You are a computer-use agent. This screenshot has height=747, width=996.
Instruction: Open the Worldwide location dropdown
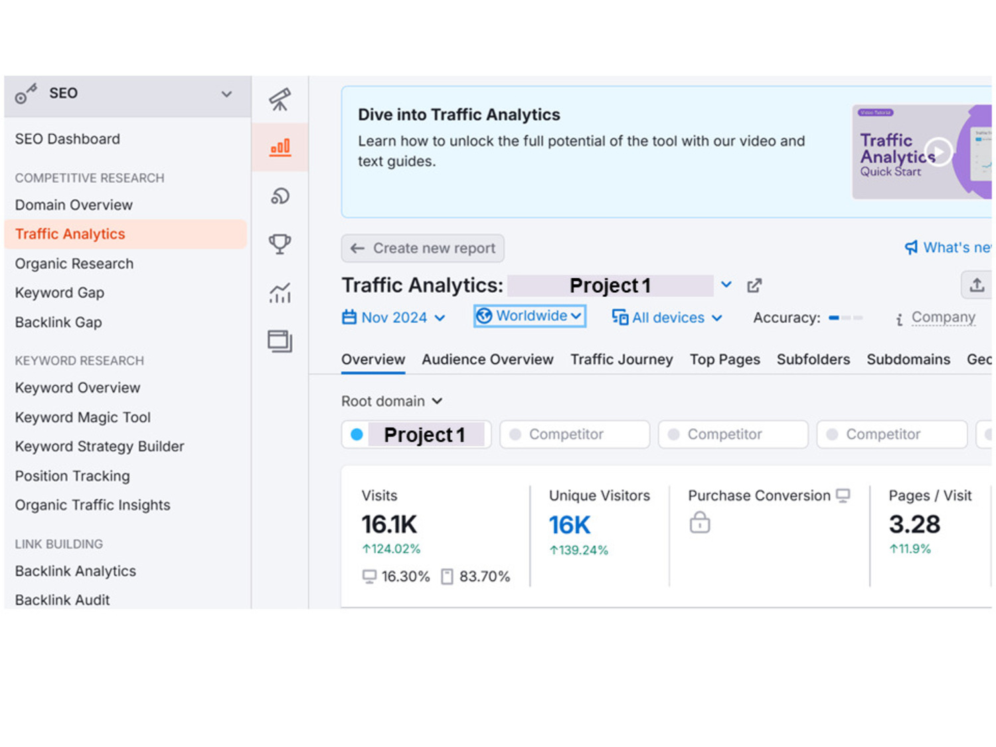pos(529,316)
